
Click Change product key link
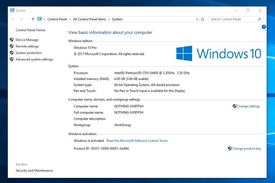(246, 149)
